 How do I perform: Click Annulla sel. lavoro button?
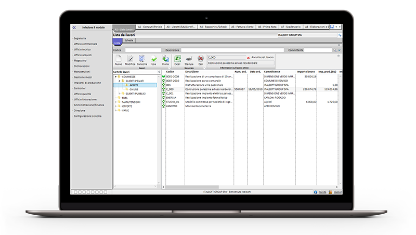tap(263, 57)
